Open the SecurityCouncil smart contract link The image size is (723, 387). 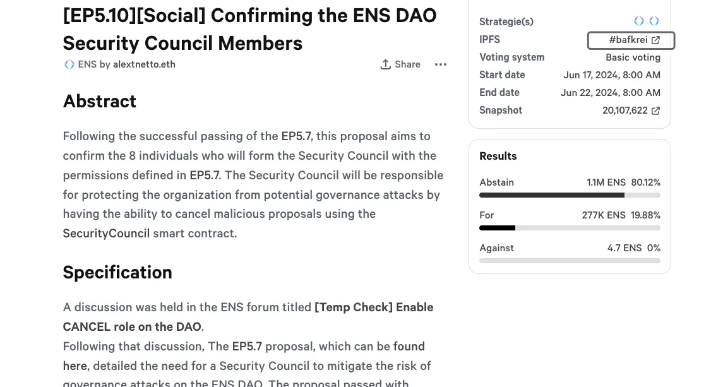coord(106,234)
